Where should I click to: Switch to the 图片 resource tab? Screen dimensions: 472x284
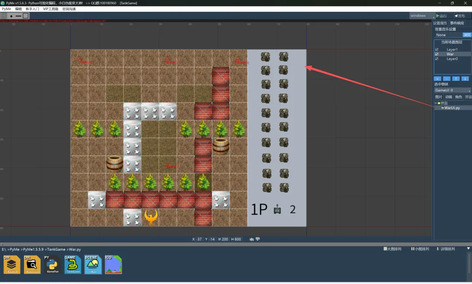tap(439, 97)
